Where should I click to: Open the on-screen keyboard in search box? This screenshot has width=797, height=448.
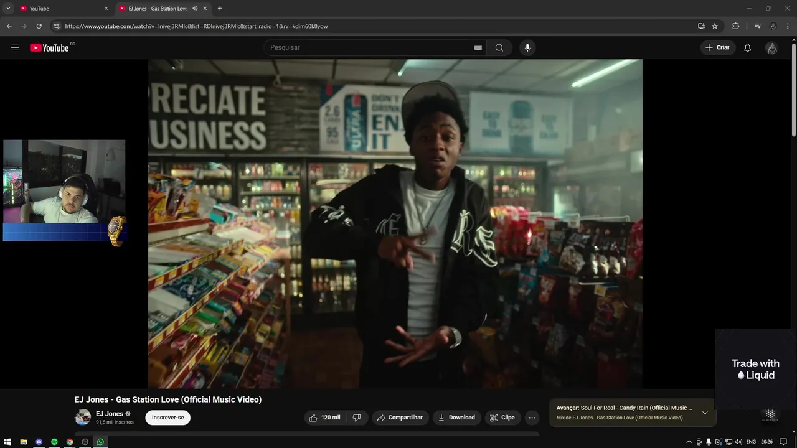[478, 48]
